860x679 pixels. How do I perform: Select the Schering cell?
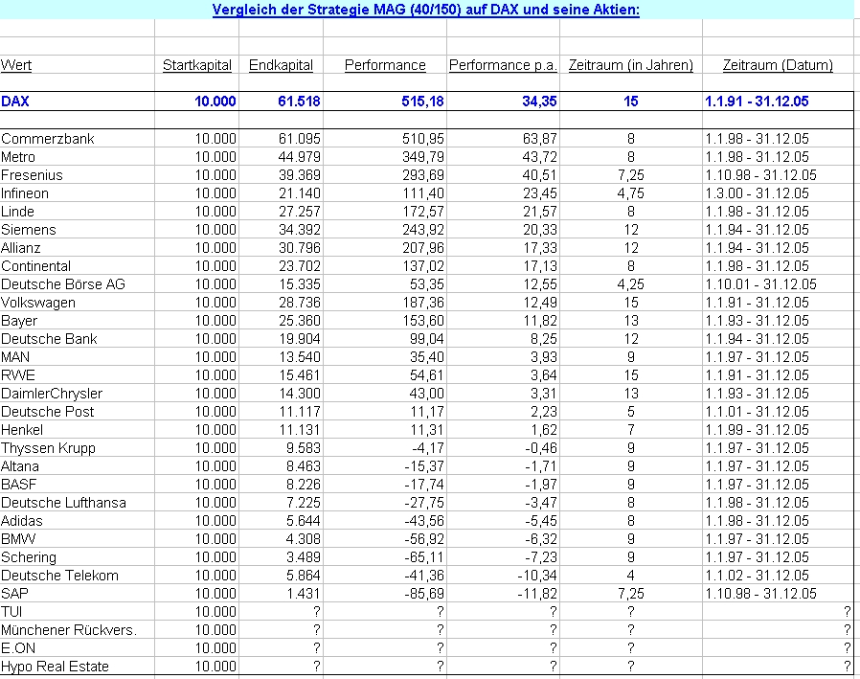[29, 557]
